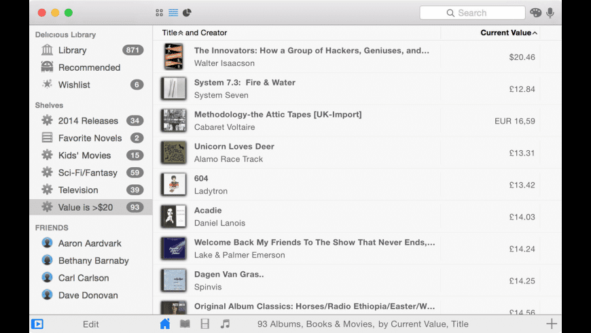This screenshot has width=591, height=333.
Task: Sort by the Current Value column header
Action: pos(508,33)
